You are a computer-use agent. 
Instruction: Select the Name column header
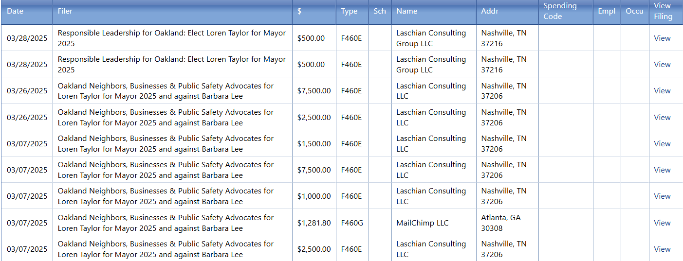click(406, 11)
